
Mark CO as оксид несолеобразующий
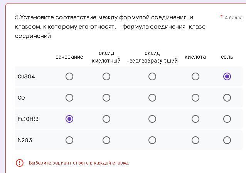(x=152, y=98)
